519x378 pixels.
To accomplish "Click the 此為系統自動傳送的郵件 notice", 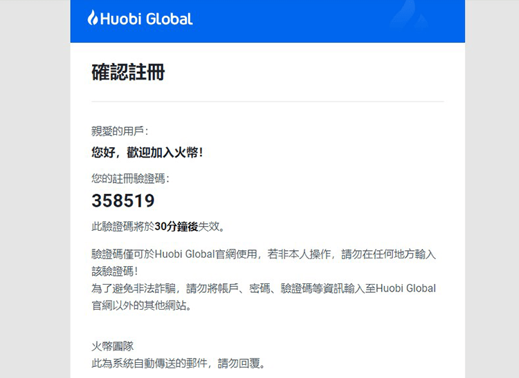I will (179, 363).
